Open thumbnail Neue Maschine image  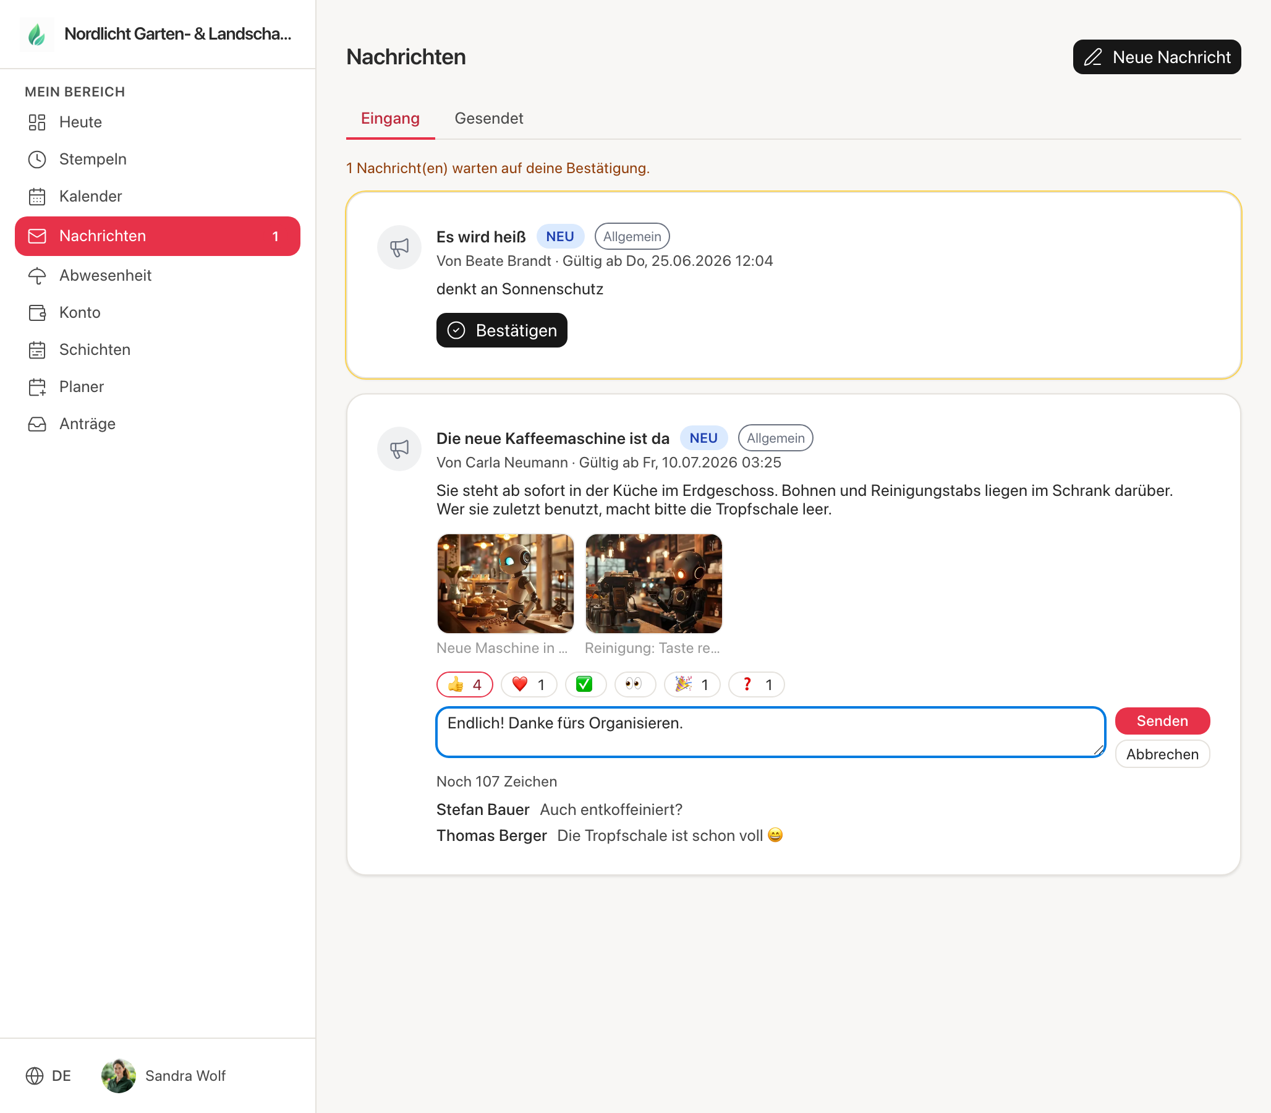tap(506, 583)
